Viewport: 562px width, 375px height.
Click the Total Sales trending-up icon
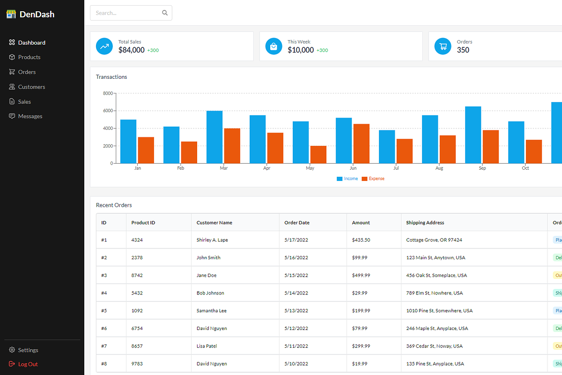click(x=104, y=46)
